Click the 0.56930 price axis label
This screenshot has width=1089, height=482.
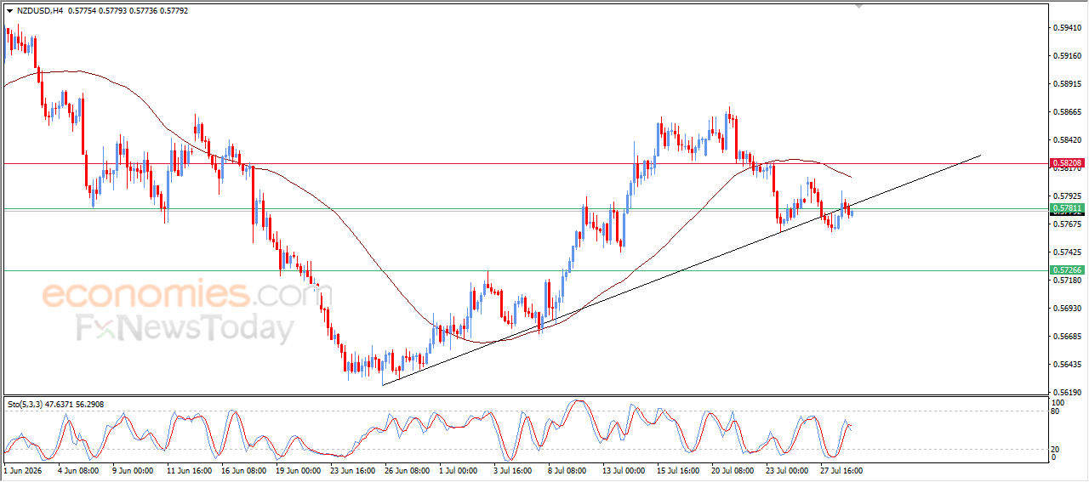click(x=1067, y=309)
